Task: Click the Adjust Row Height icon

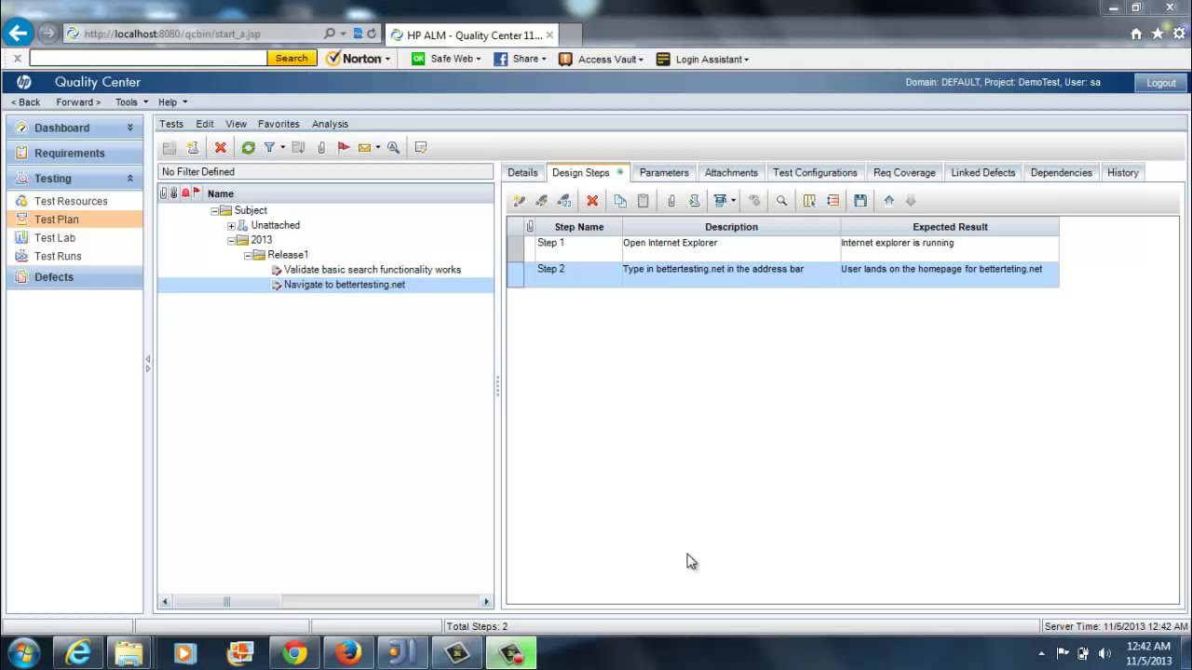Action: click(833, 200)
